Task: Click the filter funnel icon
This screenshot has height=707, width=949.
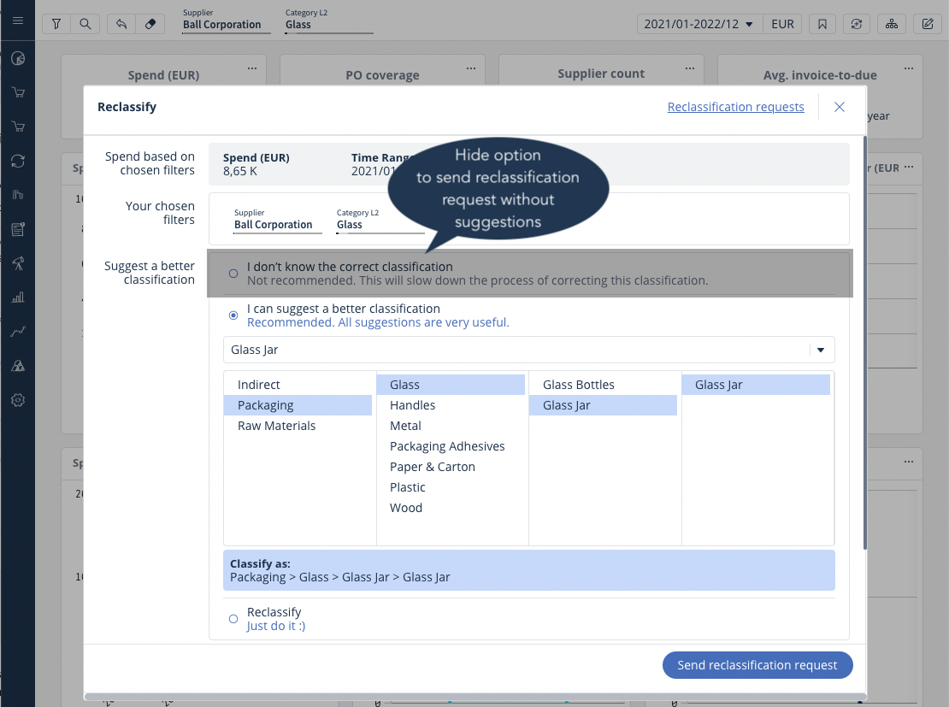Action: (x=56, y=24)
